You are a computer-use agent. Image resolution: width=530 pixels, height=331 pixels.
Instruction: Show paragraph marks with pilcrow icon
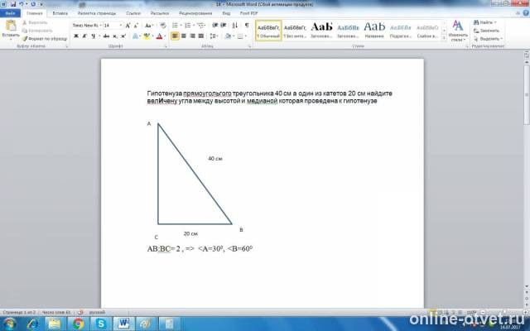click(x=247, y=26)
